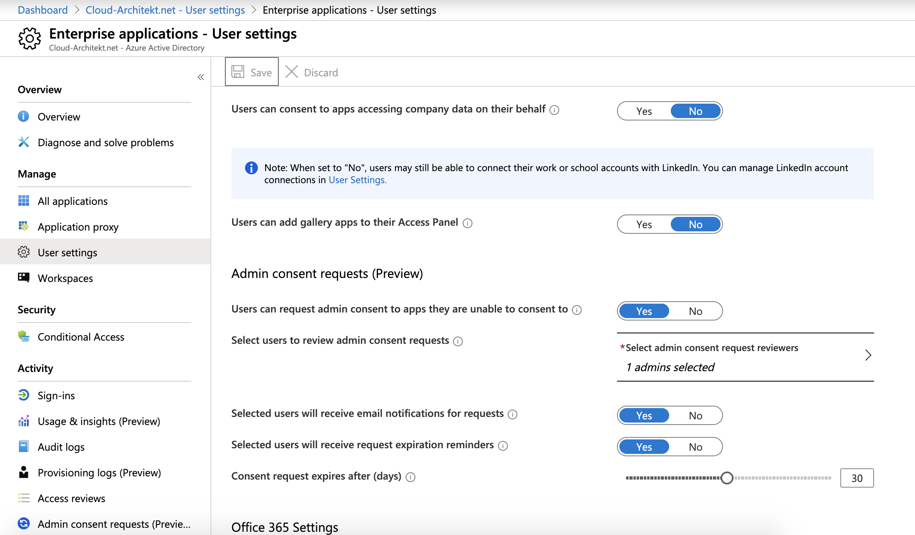Click the Audit logs book icon
Screen dimensions: 915x535
click(x=24, y=447)
